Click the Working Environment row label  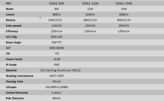pyautogui.click(x=20, y=76)
